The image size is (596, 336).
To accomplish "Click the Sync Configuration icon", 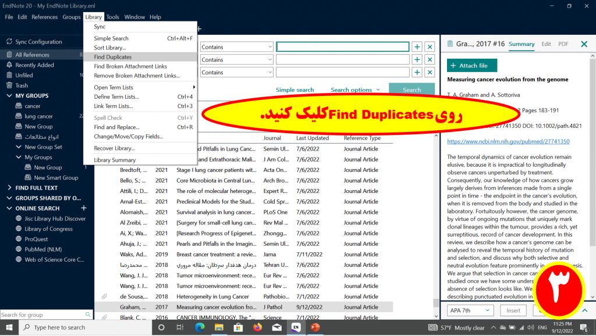I will coord(9,42).
